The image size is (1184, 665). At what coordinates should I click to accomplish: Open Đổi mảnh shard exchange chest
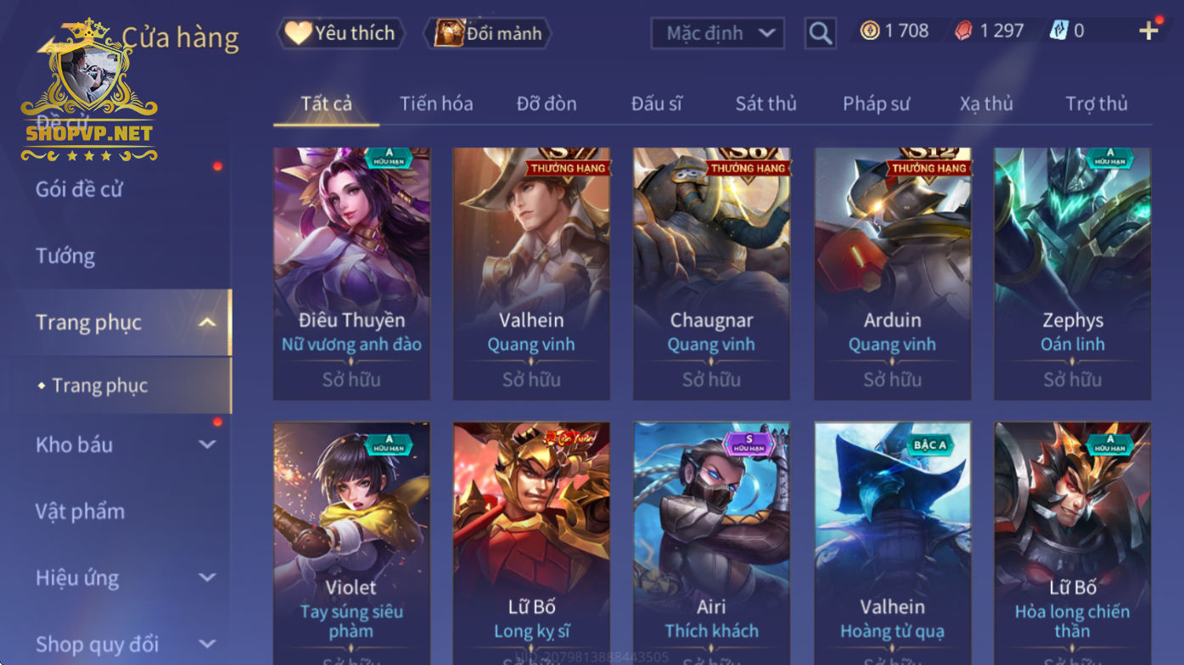point(488,34)
